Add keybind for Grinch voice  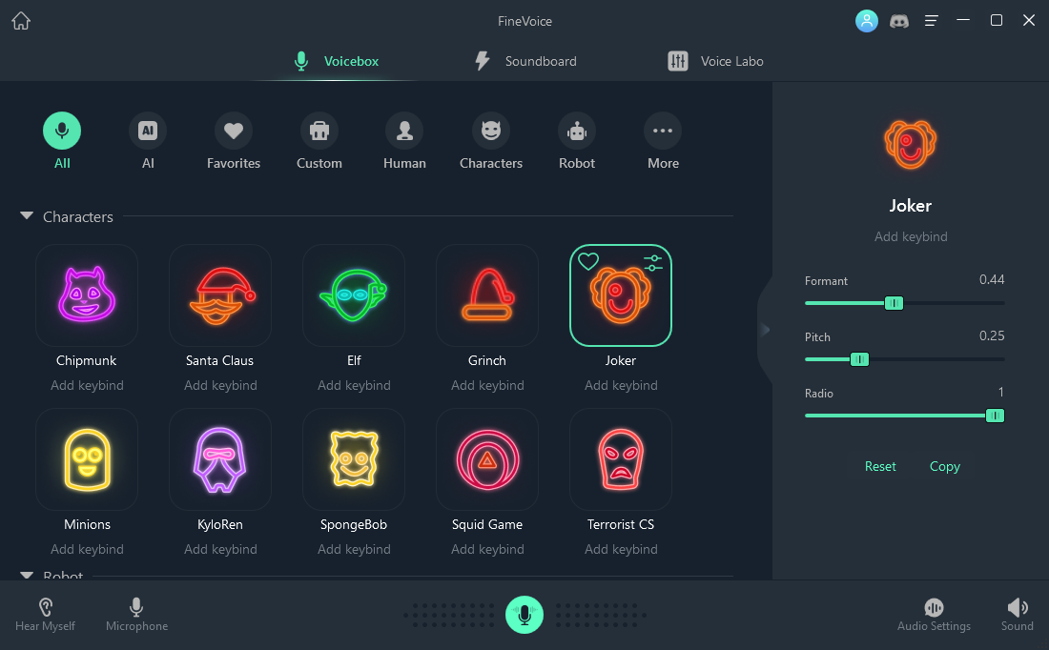coord(487,385)
